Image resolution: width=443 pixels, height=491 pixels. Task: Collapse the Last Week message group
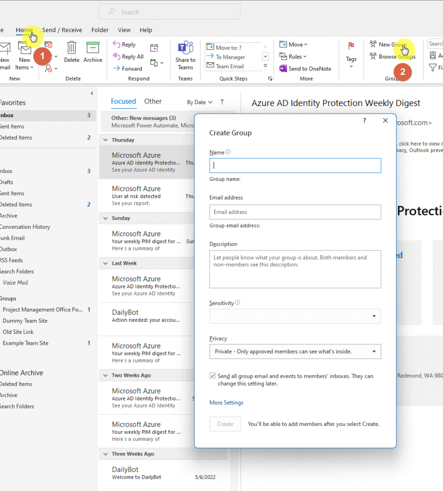[x=105, y=263]
